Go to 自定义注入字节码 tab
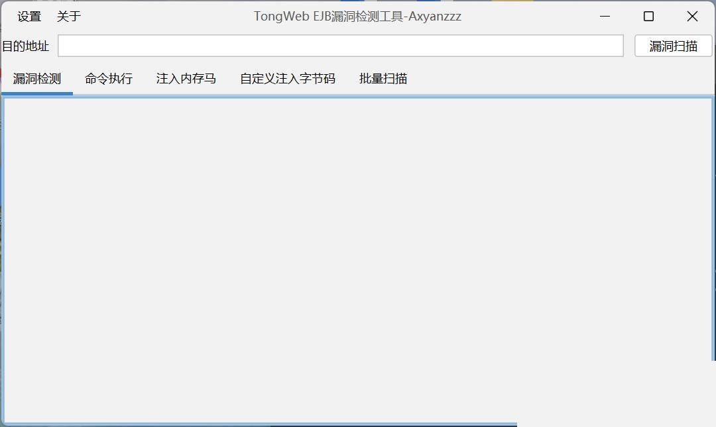The height and width of the screenshot is (427, 716). coord(288,79)
